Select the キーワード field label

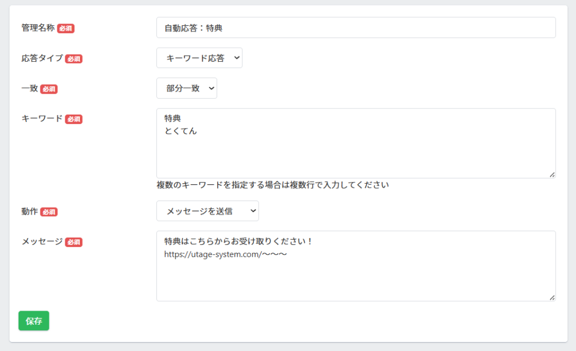42,118
